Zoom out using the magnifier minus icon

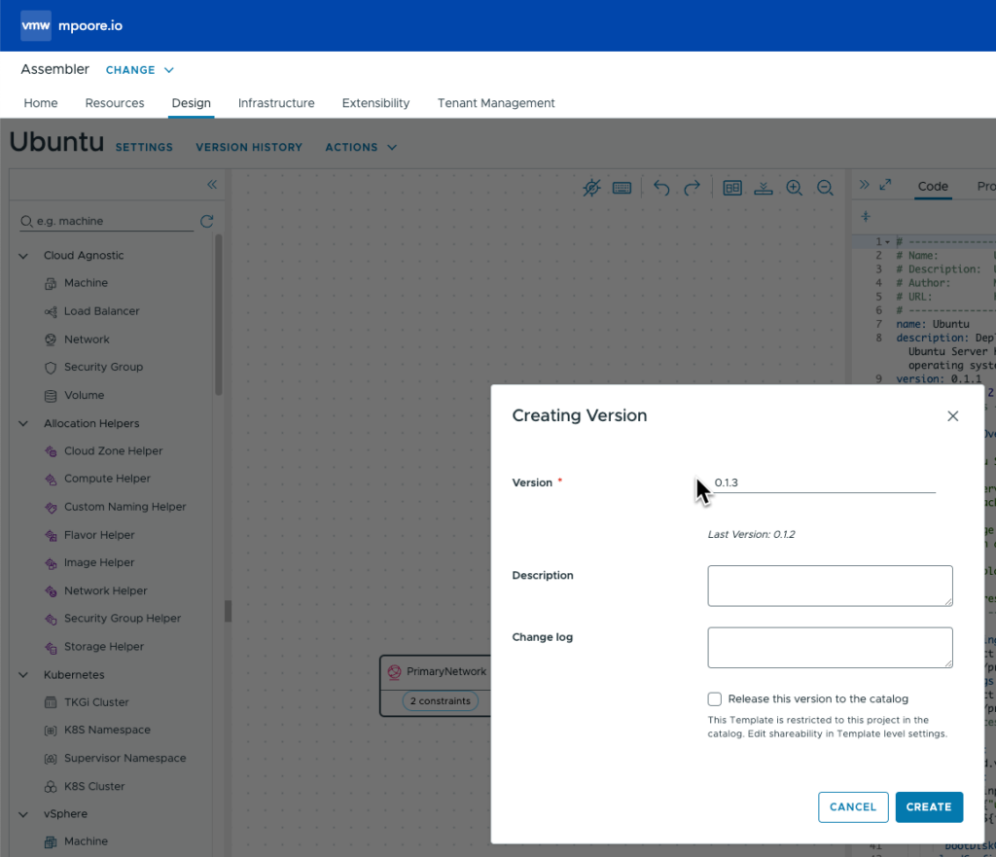825,188
